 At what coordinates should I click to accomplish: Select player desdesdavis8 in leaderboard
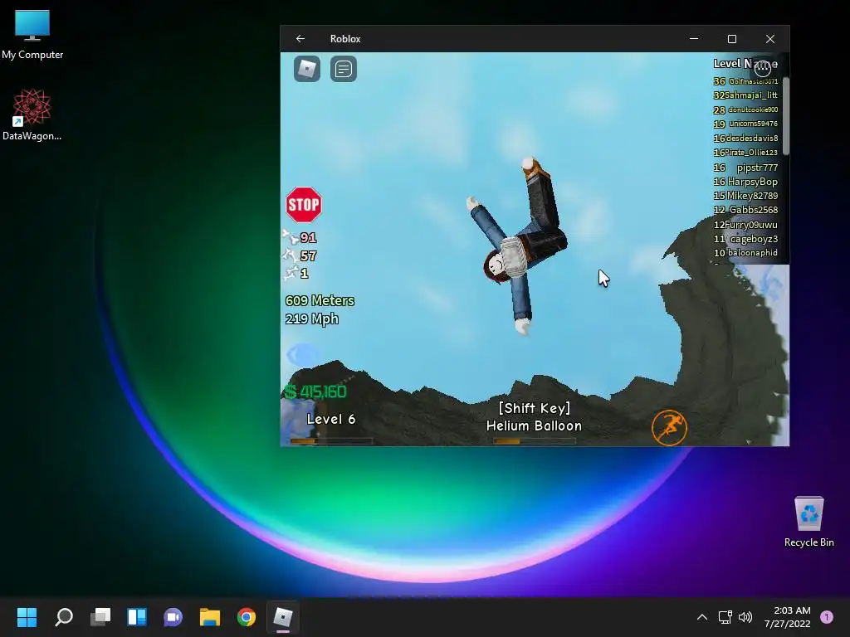click(752, 139)
